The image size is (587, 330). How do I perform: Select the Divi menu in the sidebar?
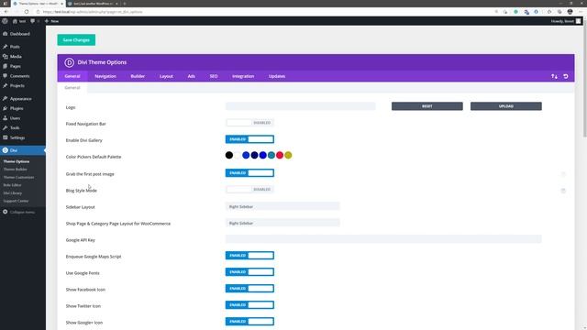click(23, 150)
